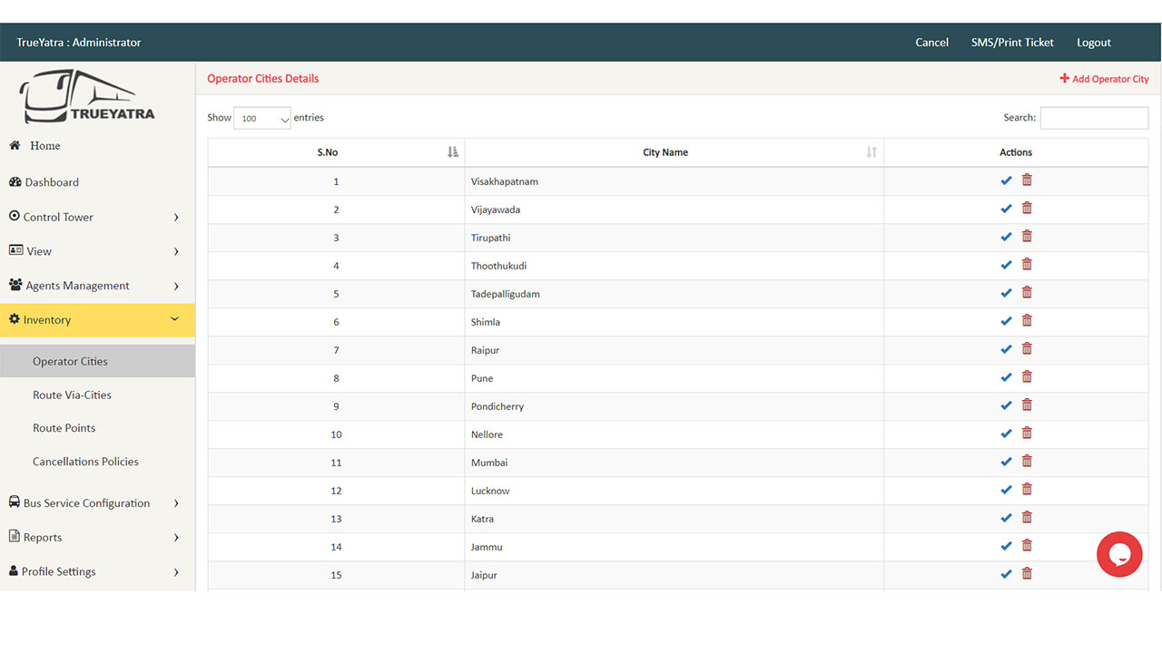This screenshot has width=1162, height=653.
Task: Open the Show entries dropdown
Action: [261, 119]
